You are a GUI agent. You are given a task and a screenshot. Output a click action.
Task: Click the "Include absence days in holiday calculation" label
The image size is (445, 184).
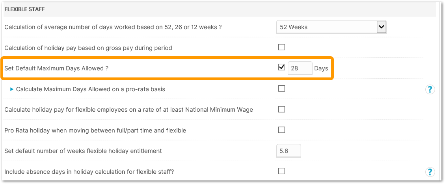pos(89,172)
